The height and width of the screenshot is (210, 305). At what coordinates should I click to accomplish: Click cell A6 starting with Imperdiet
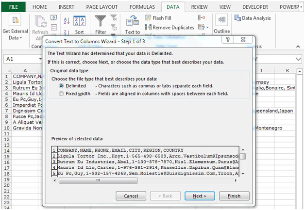point(27,105)
